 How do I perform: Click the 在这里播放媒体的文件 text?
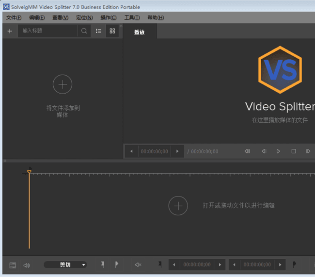[x=280, y=120]
